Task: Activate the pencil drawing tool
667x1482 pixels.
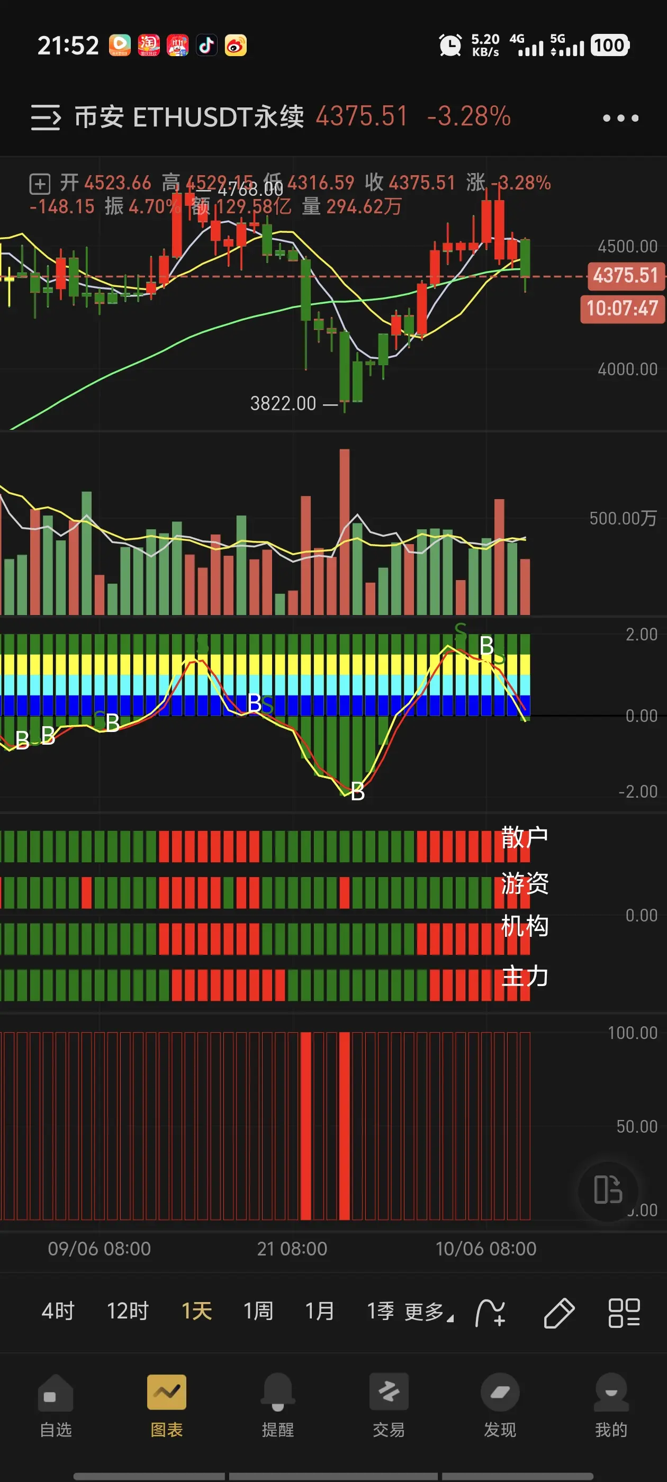Action: (559, 1313)
